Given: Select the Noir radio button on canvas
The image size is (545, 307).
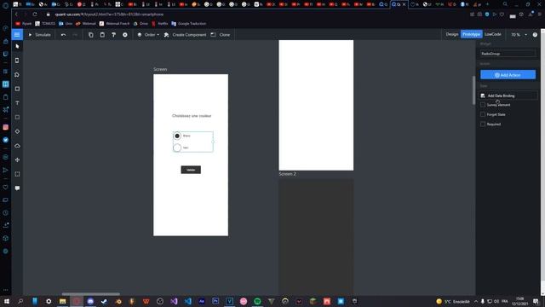Looking at the screenshot, I should tap(177, 148).
